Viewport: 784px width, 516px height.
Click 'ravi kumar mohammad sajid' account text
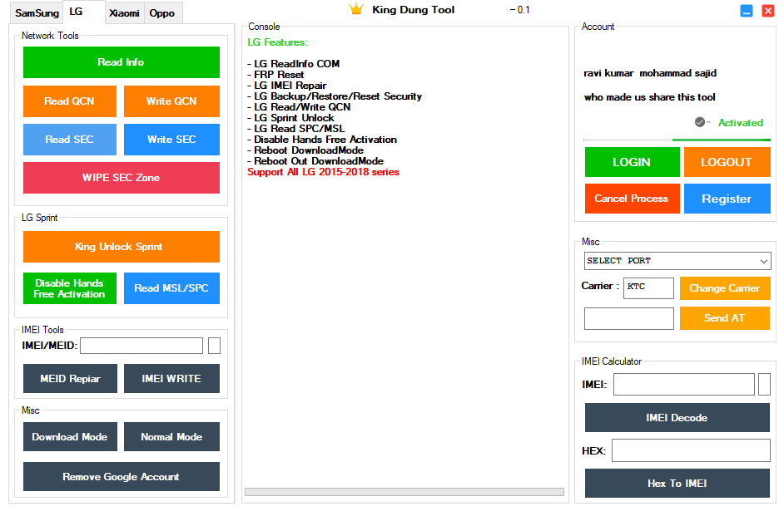click(650, 73)
